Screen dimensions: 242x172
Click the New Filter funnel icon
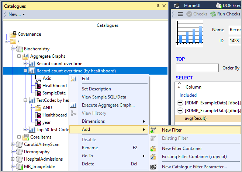click(x=153, y=130)
